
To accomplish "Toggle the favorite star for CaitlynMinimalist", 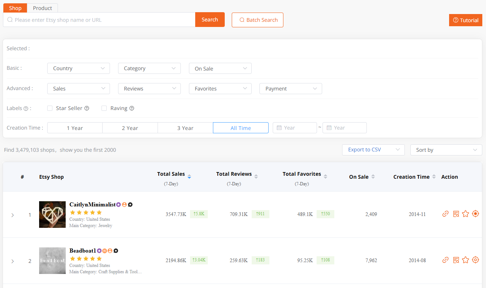I will [465, 213].
